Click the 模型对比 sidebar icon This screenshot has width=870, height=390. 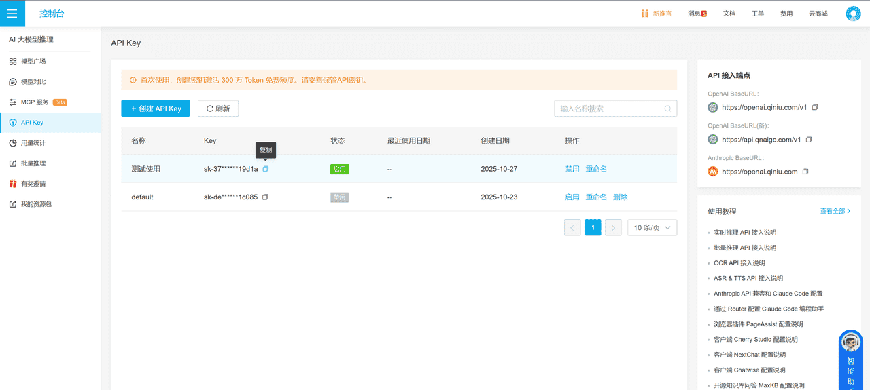(13, 82)
